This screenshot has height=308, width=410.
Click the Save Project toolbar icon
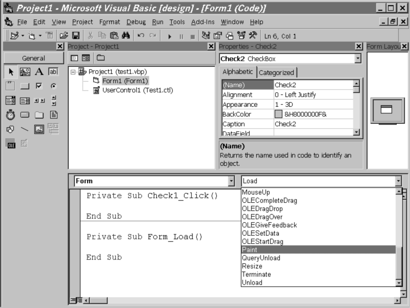(x=76, y=36)
